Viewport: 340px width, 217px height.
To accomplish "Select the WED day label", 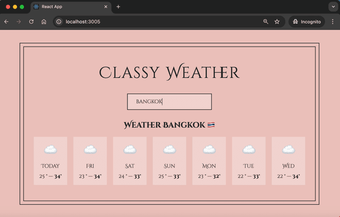I will pos(288,166).
